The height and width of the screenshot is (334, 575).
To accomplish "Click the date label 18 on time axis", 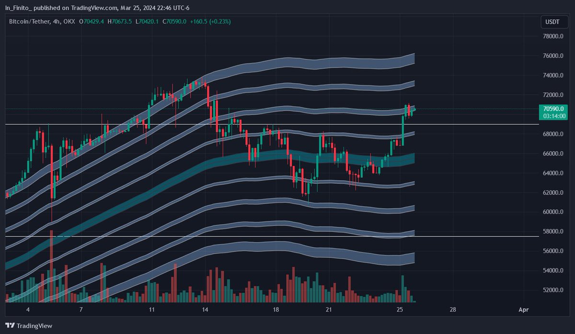I will pos(275,310).
